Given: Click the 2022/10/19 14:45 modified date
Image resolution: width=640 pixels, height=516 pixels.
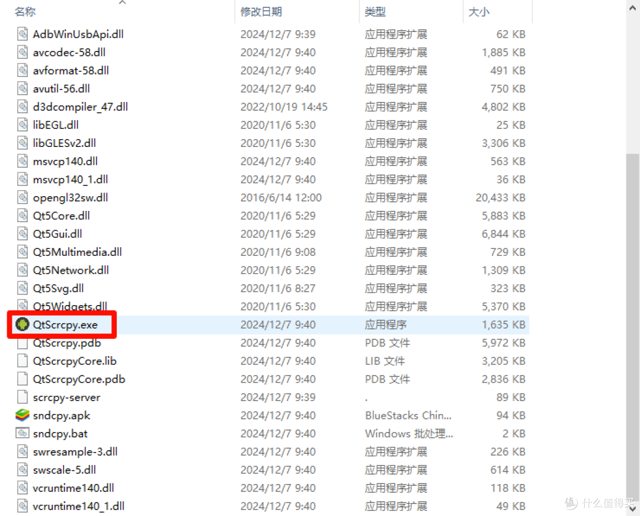Looking at the screenshot, I should 284,107.
